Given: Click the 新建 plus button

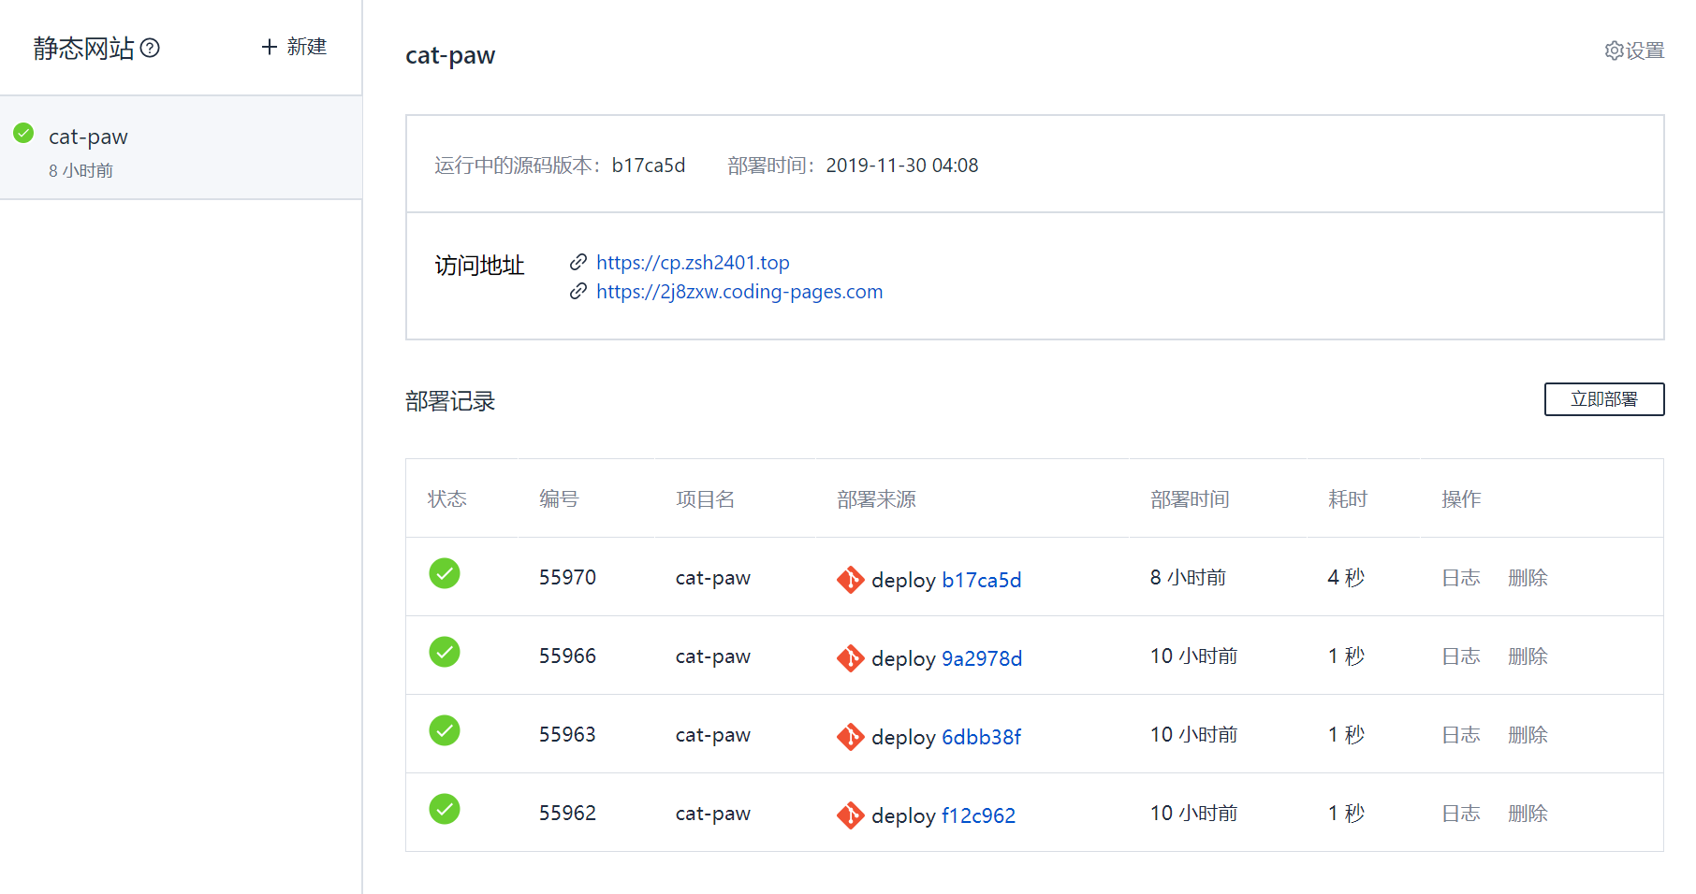Looking at the screenshot, I should [294, 47].
